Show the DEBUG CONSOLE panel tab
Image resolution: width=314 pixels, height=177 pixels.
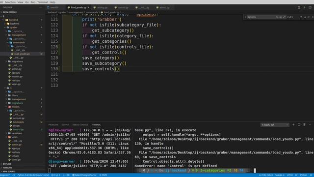[80, 125]
